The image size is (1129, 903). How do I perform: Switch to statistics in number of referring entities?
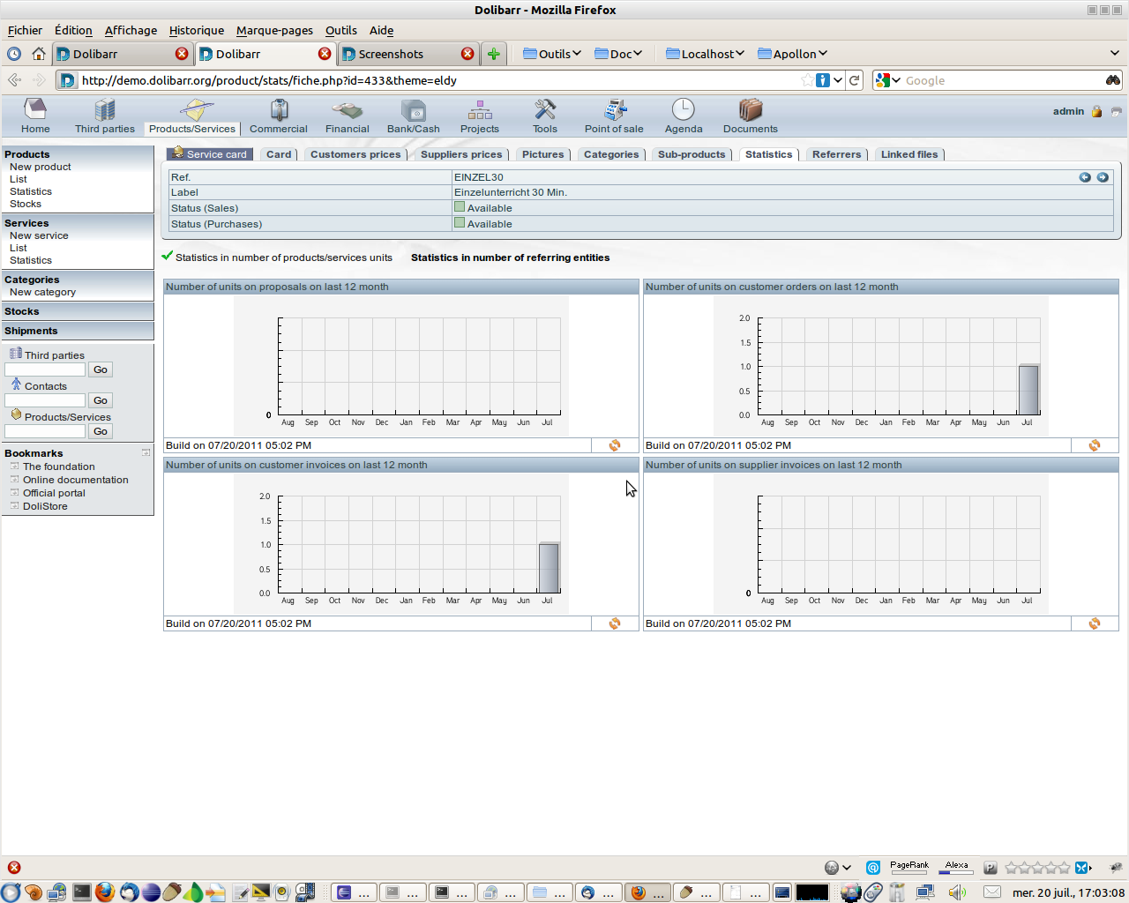[510, 257]
